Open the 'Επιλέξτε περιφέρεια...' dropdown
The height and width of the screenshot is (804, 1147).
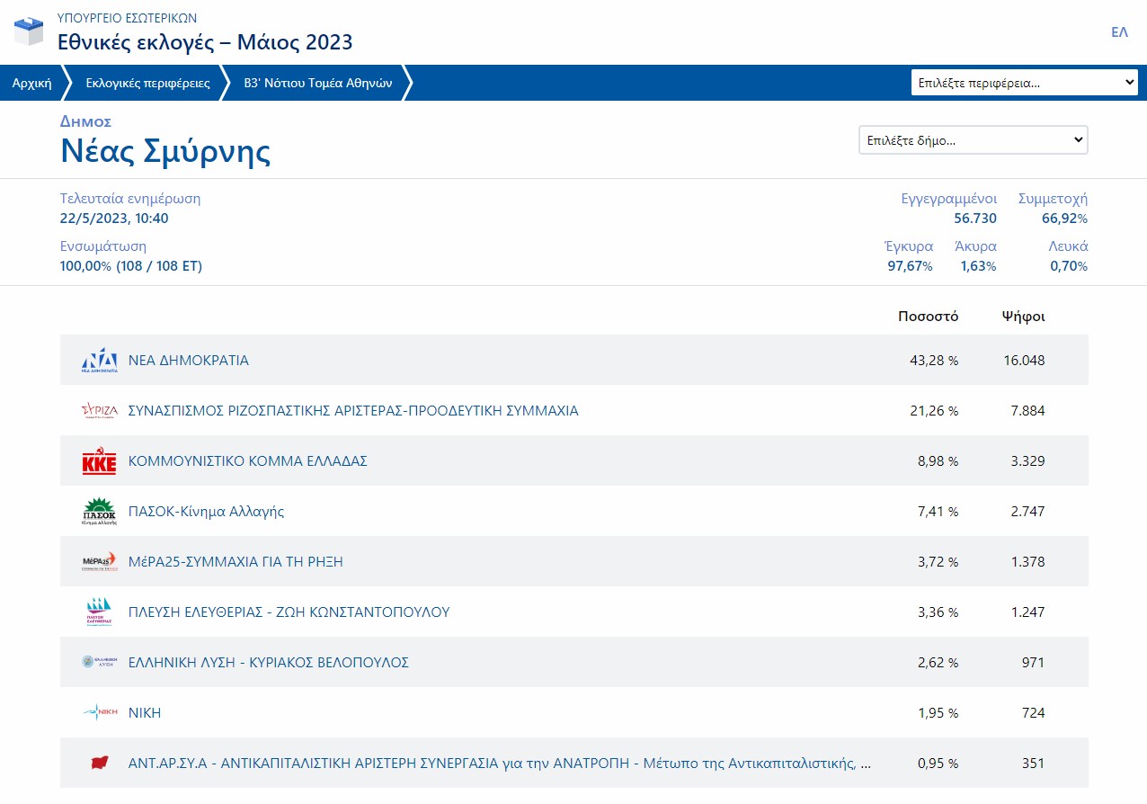pyautogui.click(x=1024, y=83)
